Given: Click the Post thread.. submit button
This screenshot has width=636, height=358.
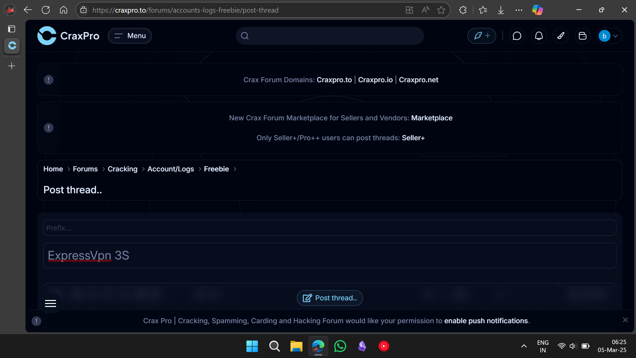Looking at the screenshot, I should coord(330,298).
